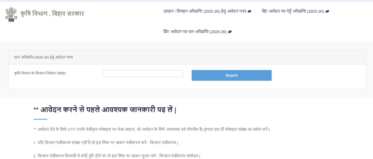Click the आवेदन करने से पहले heading
The height and width of the screenshot is (159, 373).
coord(105,110)
